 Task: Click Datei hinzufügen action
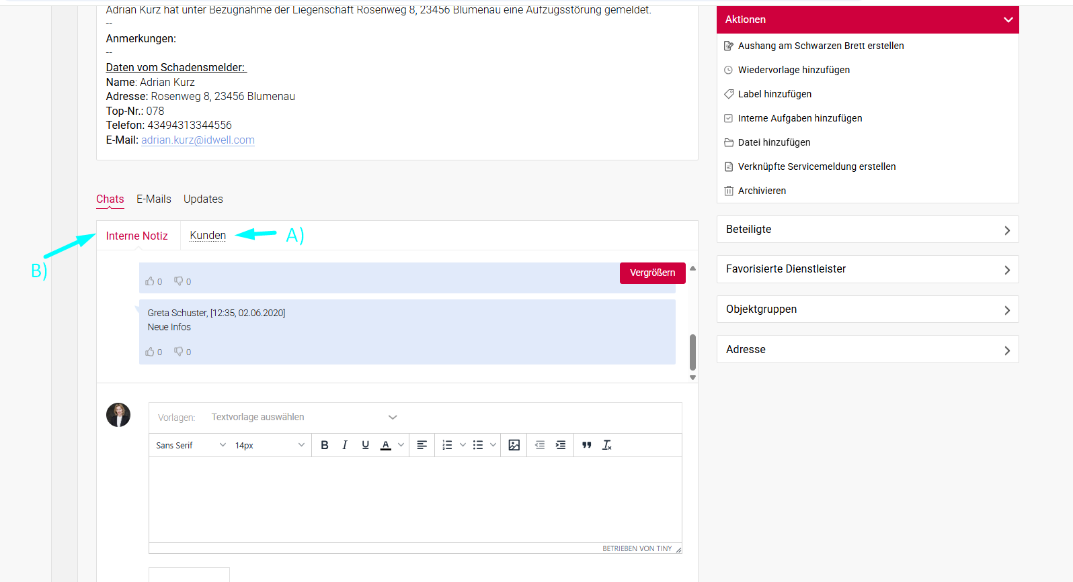pyautogui.click(x=774, y=142)
